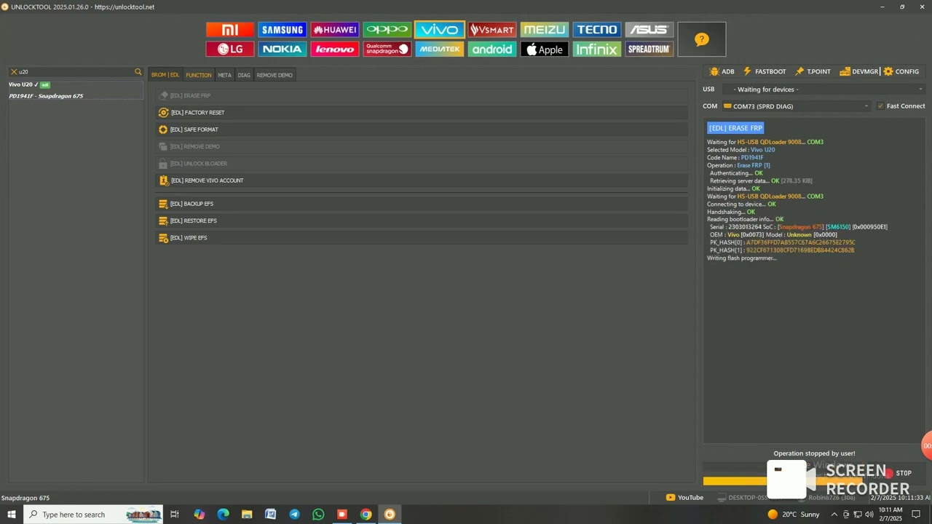
Task: Expand the USB devices dropdown
Action: pos(824,90)
